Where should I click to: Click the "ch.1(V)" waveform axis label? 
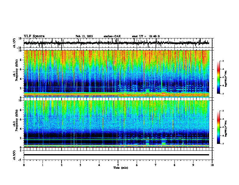(14, 43)
